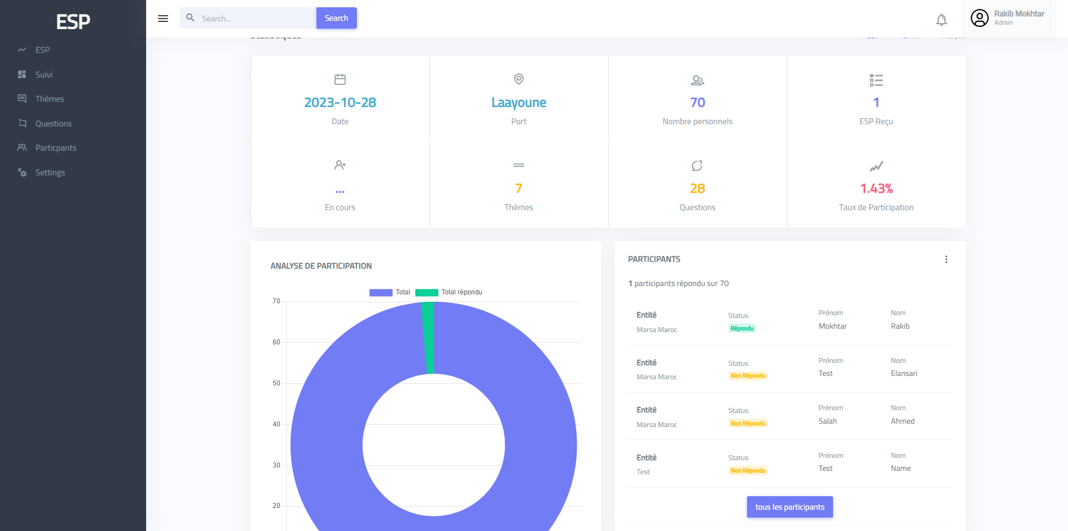Click the blue Search button

[x=336, y=18]
